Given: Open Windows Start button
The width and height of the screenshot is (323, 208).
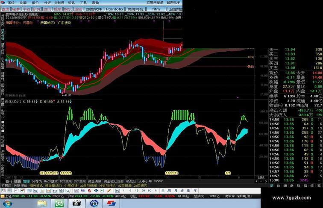Looking at the screenshot, I should [x=7, y=203].
